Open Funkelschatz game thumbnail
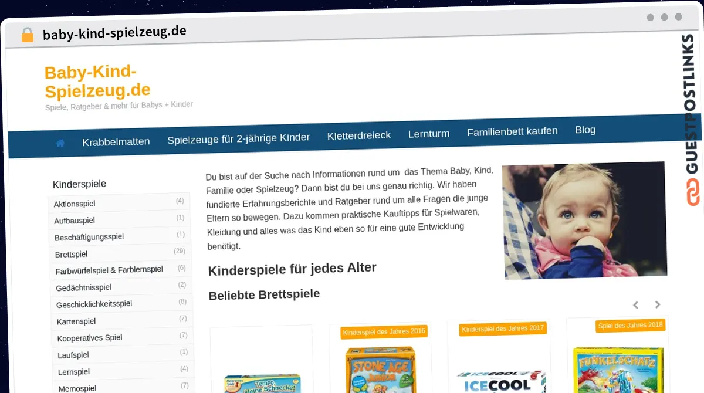704x393 pixels. (x=618, y=370)
